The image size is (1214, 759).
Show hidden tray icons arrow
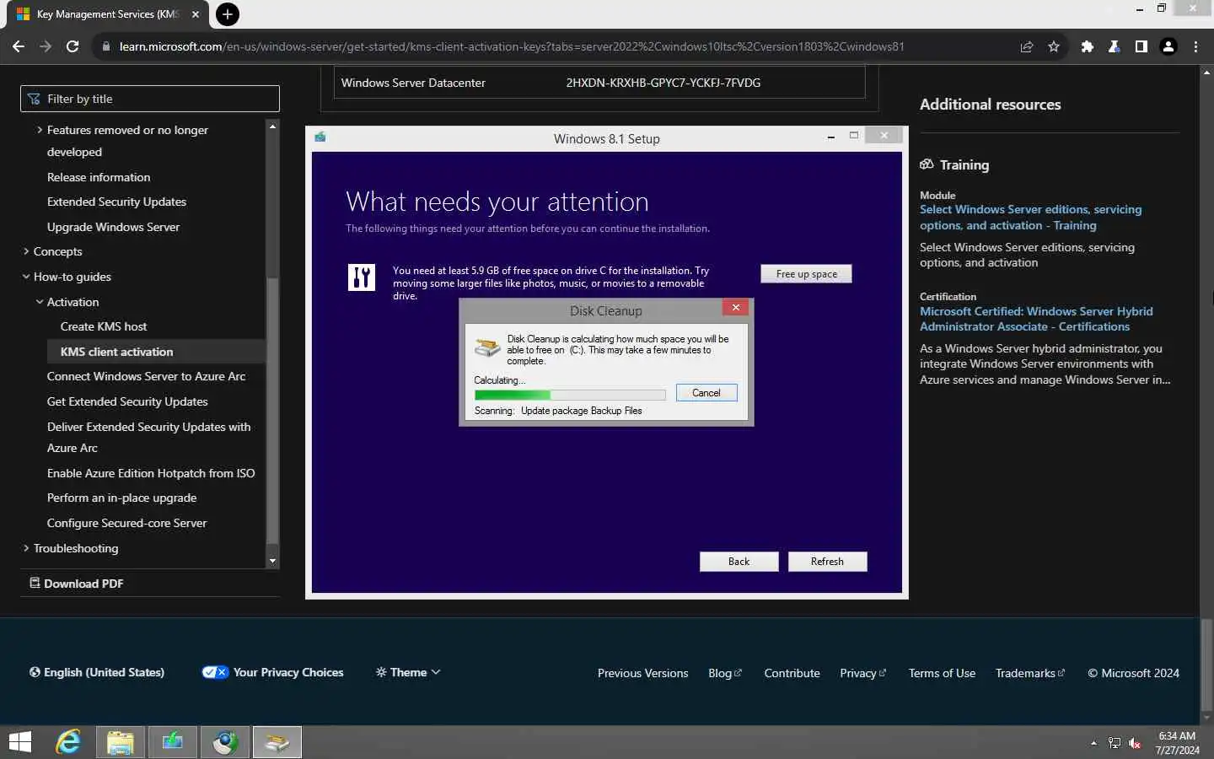click(x=1093, y=743)
